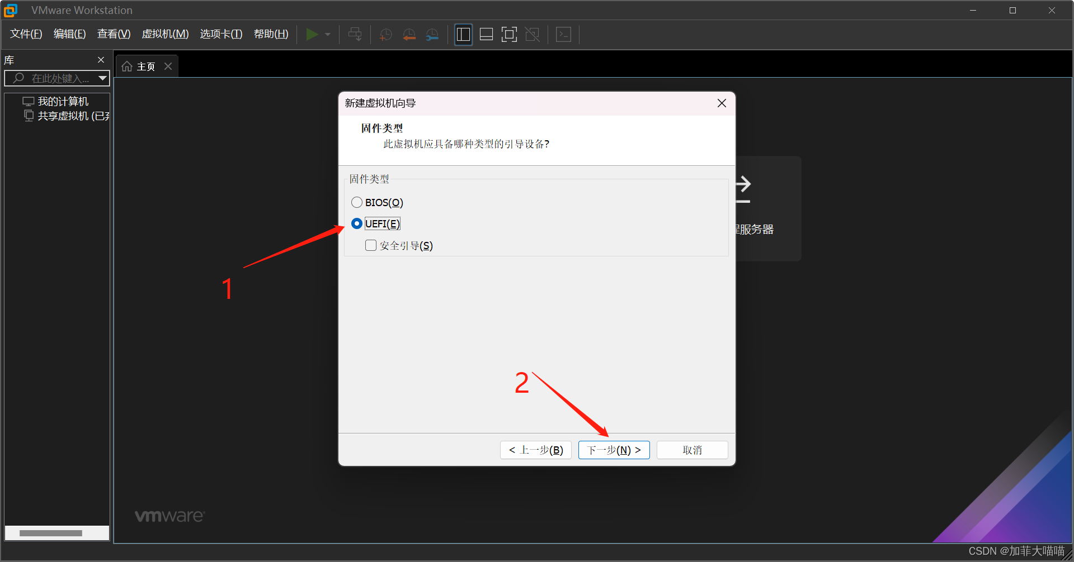Screen dimensions: 1074x562
Task: Click the search magnifier in library box
Action: point(18,78)
